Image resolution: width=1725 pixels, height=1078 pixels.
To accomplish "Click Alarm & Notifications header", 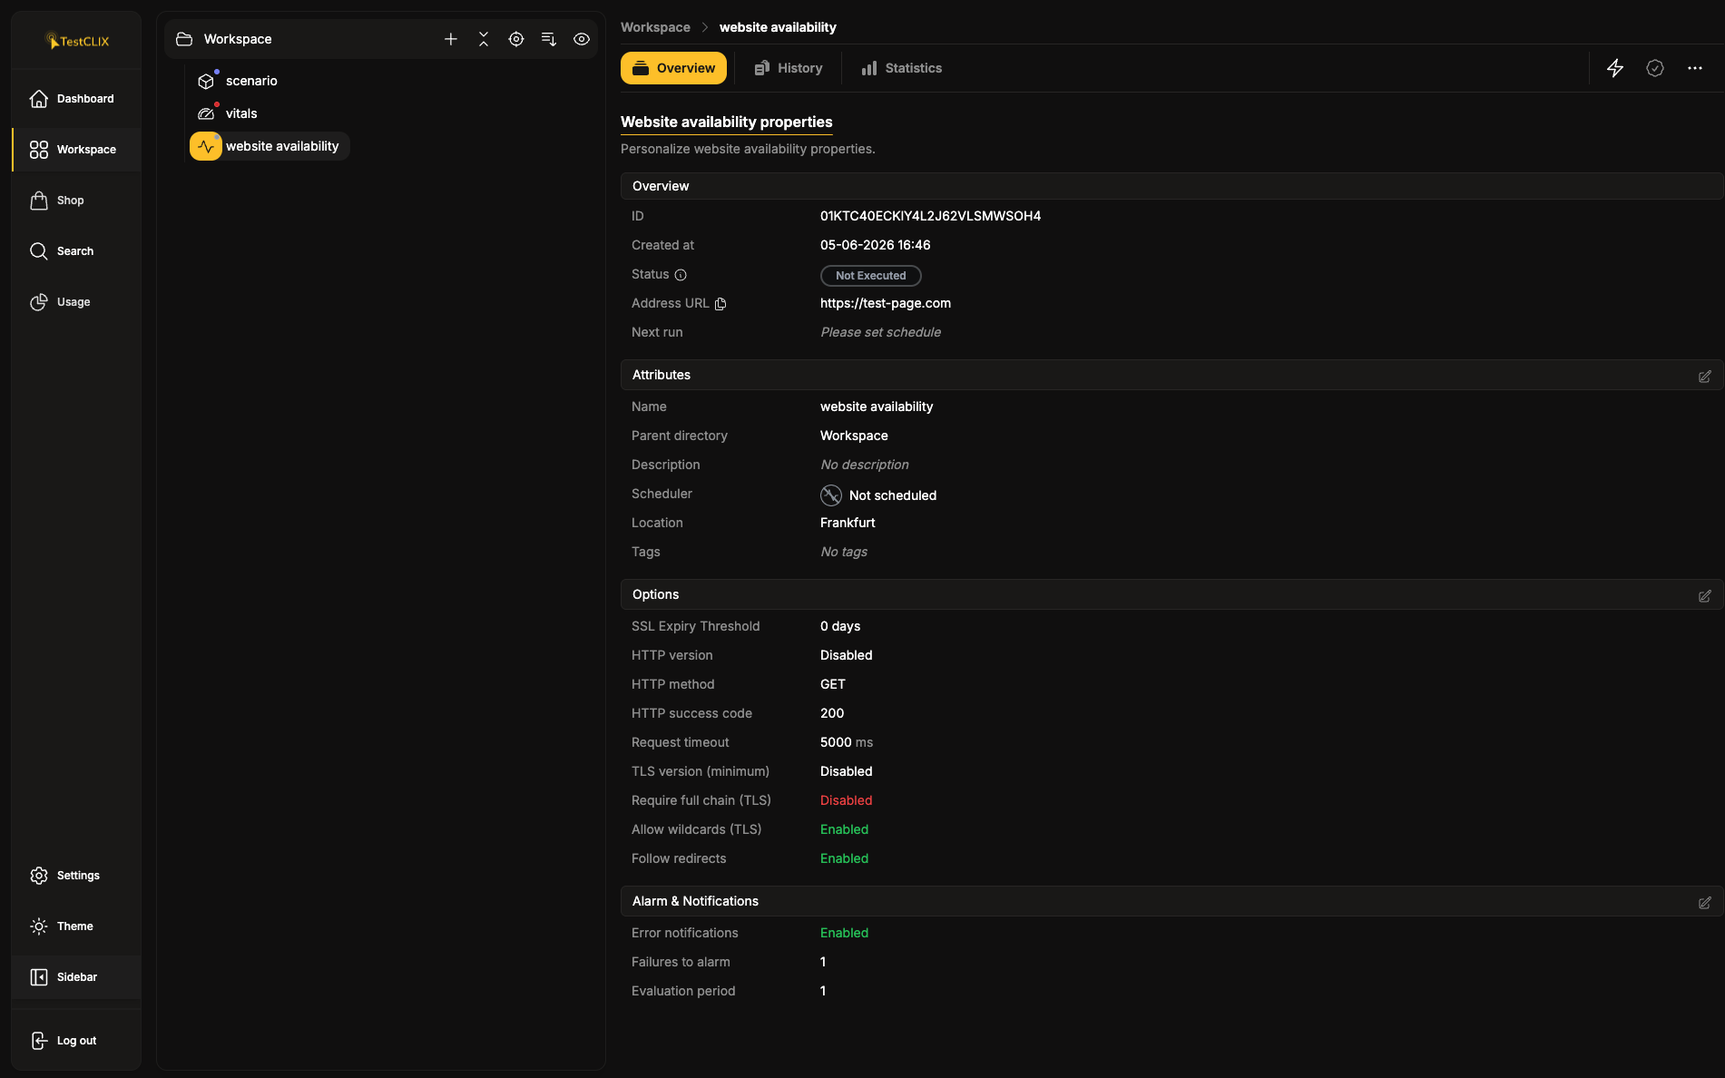I will click(x=1171, y=901).
